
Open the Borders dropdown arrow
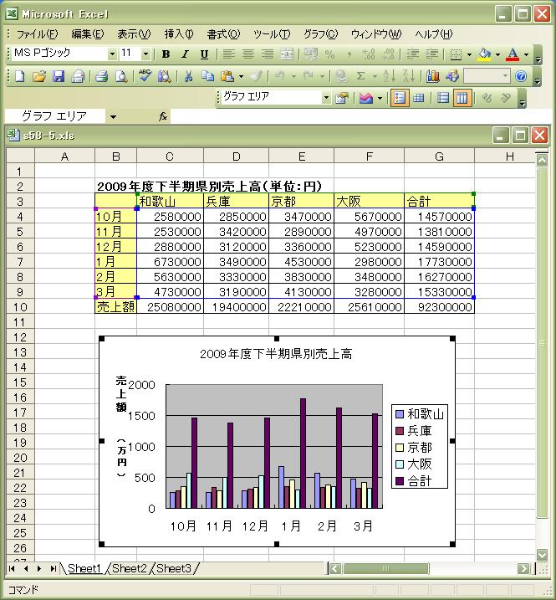click(469, 54)
